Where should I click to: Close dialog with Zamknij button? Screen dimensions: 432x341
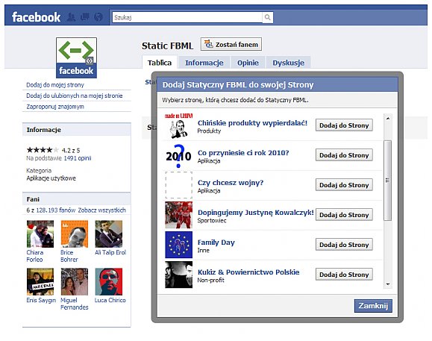coord(373,306)
